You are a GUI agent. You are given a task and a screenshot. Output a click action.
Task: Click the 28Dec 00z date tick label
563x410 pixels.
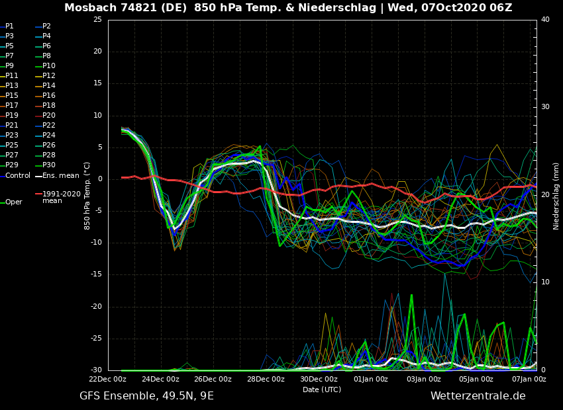[x=266, y=380]
